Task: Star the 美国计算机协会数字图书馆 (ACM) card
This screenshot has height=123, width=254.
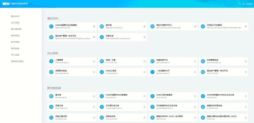Action: (246, 118)
